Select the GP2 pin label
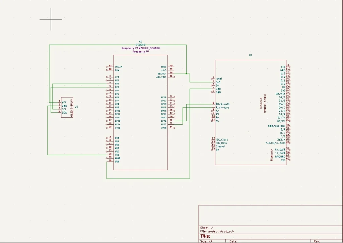This screenshot has width=343, height=243. tap(117, 84)
